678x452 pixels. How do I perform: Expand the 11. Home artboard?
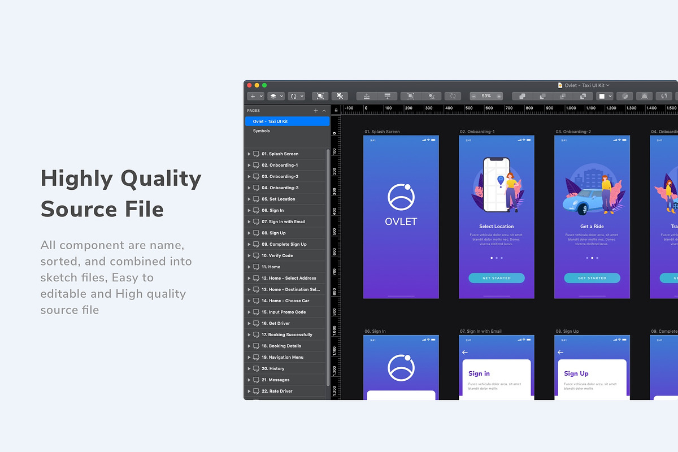coord(249,267)
